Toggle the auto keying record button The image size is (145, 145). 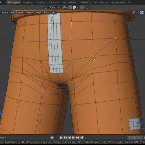[x=52, y=137]
